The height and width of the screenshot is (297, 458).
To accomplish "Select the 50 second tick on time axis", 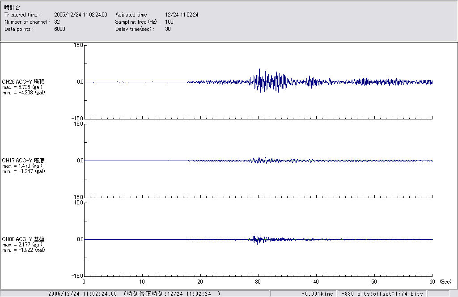I will coord(374,282).
